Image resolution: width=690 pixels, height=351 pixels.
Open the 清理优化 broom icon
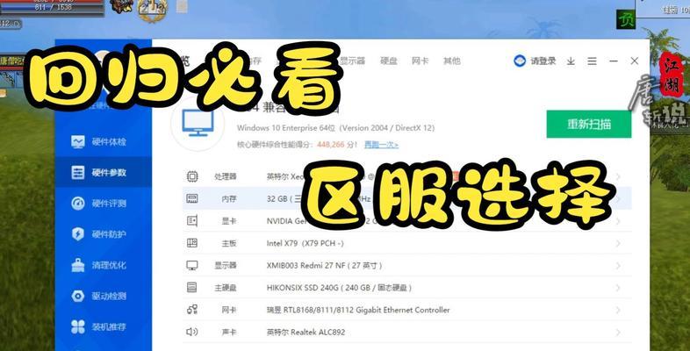[78, 265]
